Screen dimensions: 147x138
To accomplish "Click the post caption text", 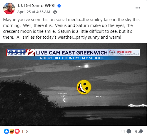I will click(71, 28).
